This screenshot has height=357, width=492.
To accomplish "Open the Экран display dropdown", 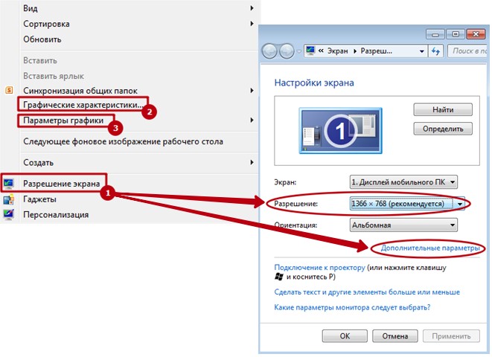I will point(403,181).
